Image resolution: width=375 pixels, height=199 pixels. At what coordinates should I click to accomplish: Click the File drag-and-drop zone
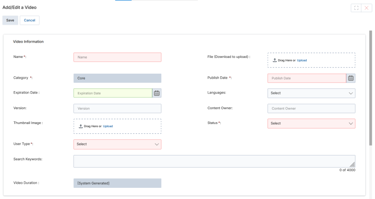(x=312, y=60)
